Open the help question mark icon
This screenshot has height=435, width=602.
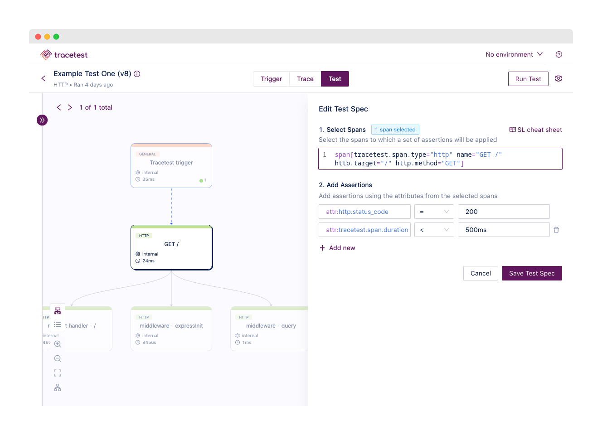pos(559,54)
